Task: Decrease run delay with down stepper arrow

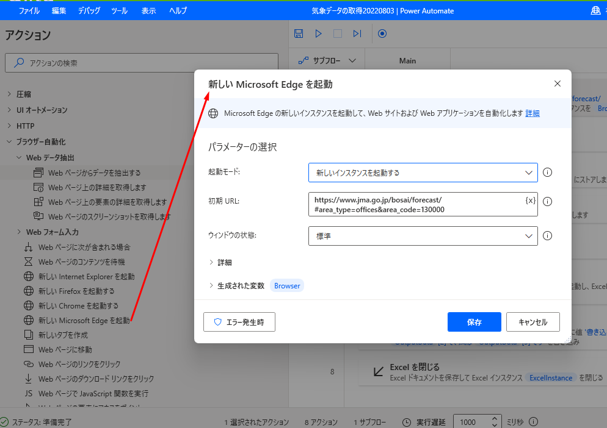Action: click(x=495, y=426)
